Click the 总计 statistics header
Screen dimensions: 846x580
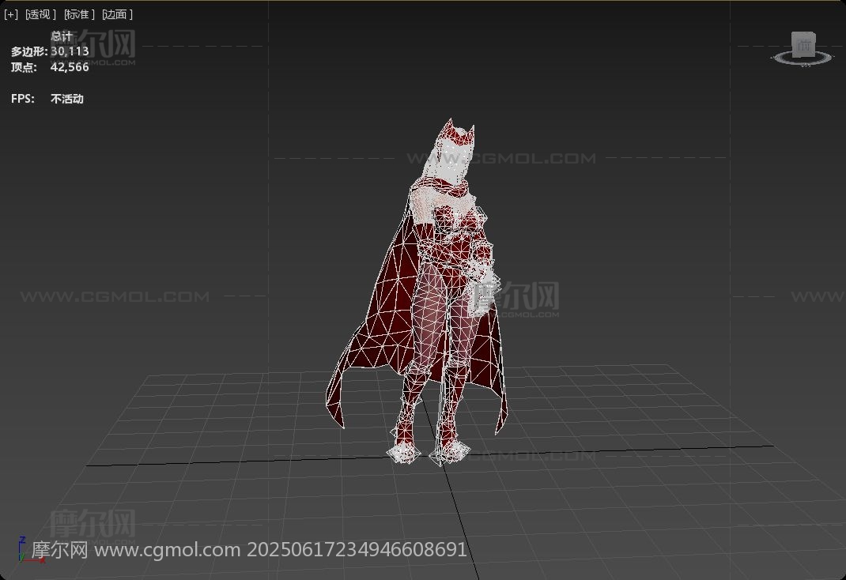click(62, 36)
